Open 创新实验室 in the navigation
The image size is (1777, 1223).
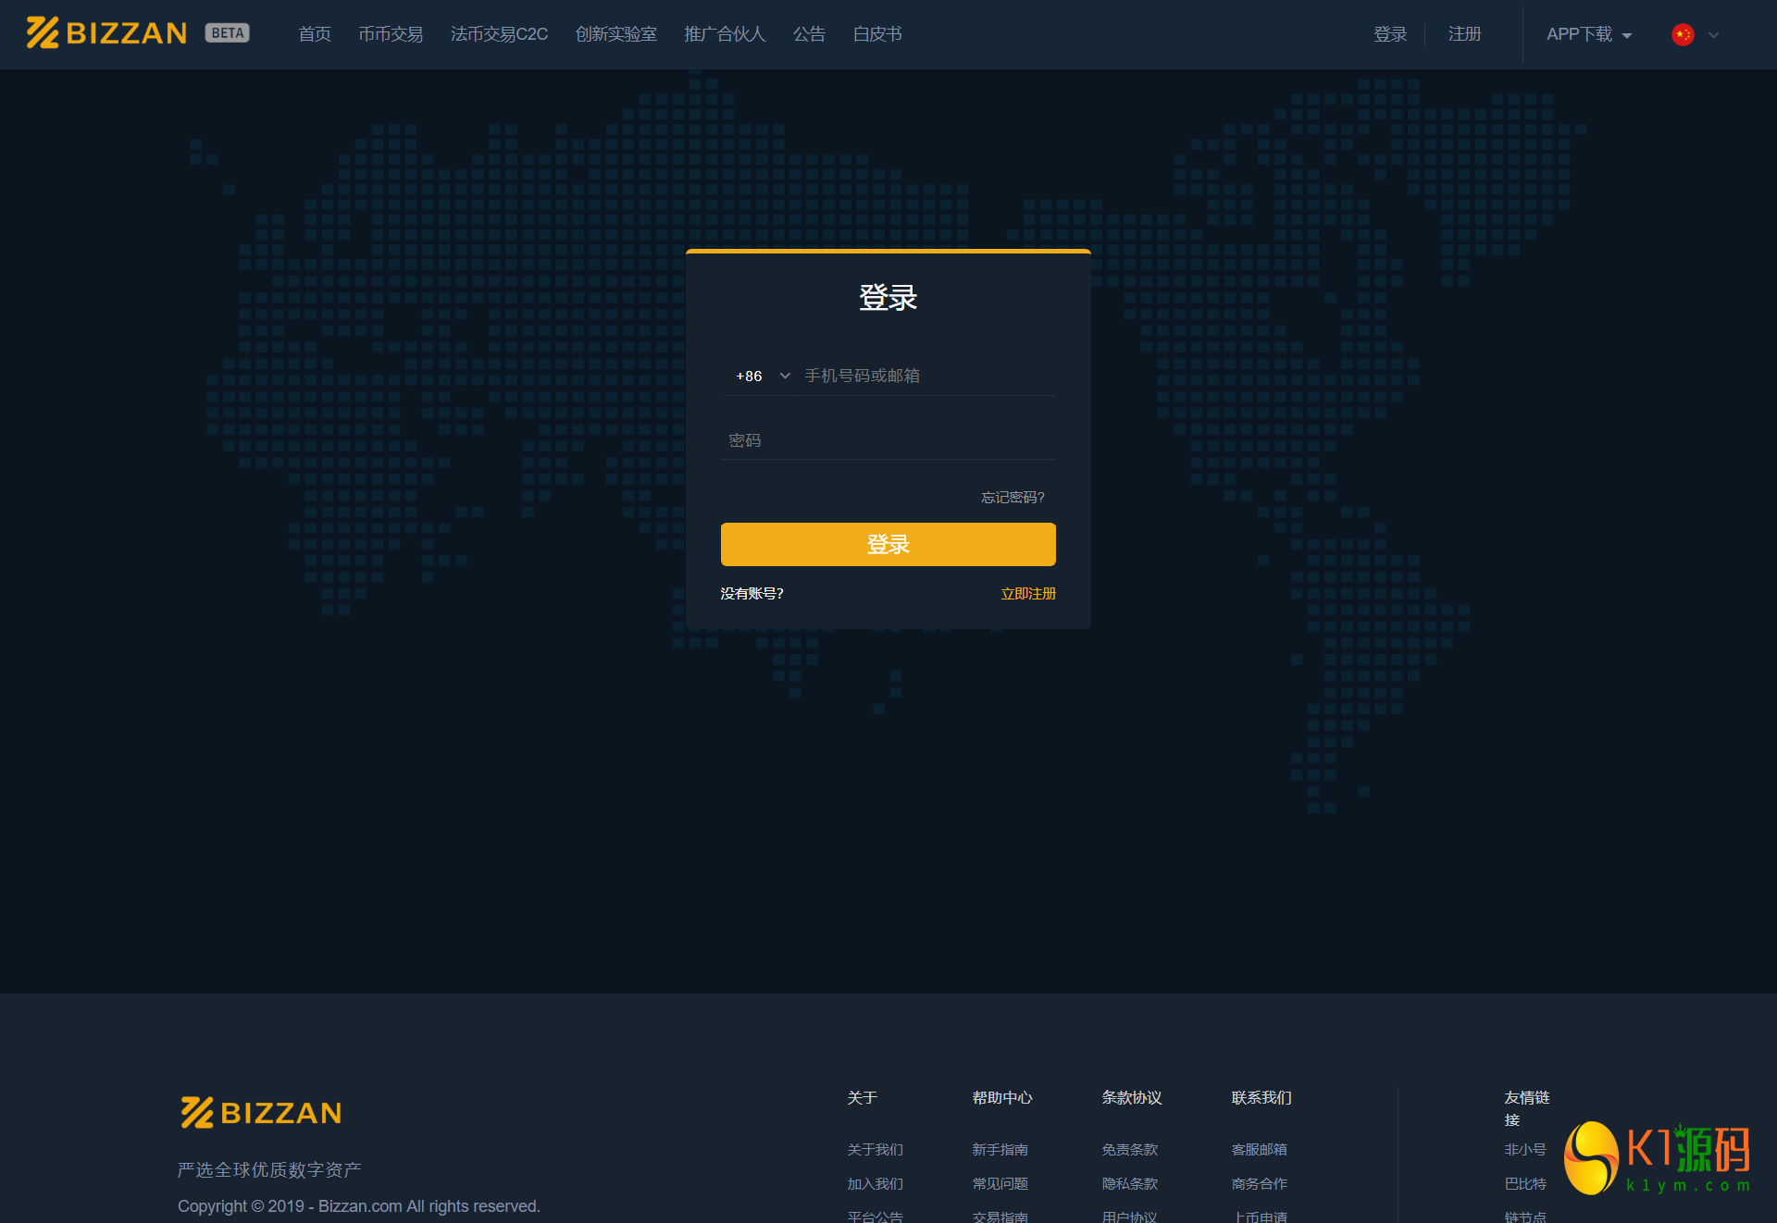tap(615, 34)
